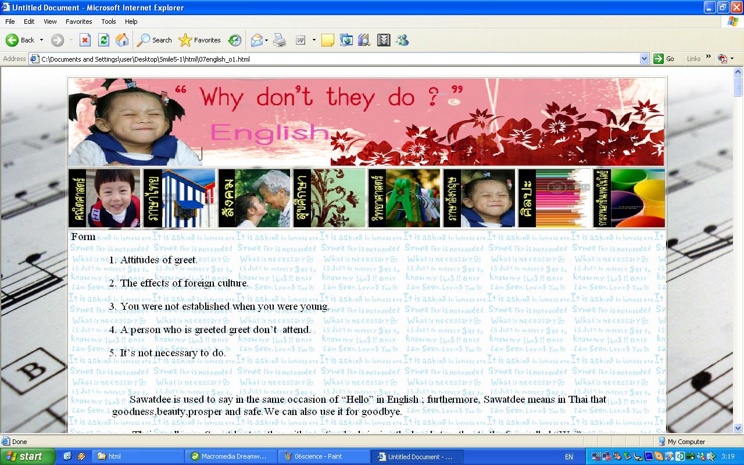Open the Favorites star panel
The width and height of the screenshot is (744, 465).
click(200, 40)
